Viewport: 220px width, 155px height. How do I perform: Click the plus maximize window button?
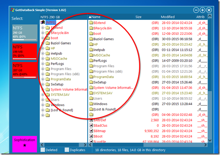pyautogui.click(x=202, y=10)
